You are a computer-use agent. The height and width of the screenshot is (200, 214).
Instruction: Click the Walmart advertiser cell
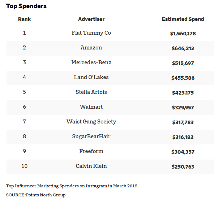click(91, 107)
